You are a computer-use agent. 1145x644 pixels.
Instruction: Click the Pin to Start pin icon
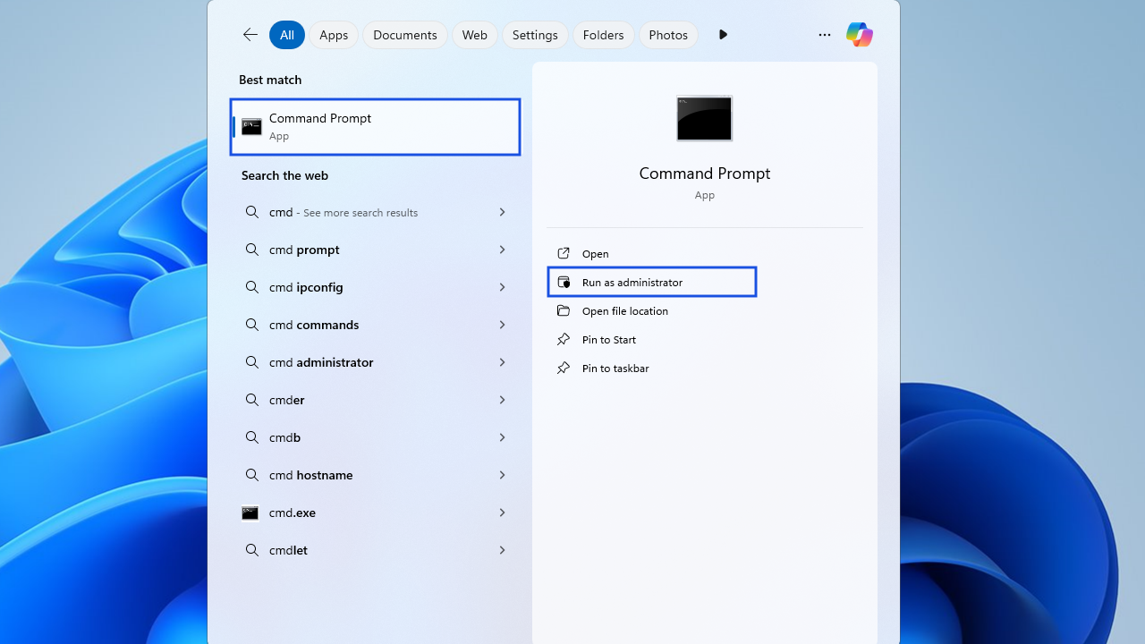[564, 339]
